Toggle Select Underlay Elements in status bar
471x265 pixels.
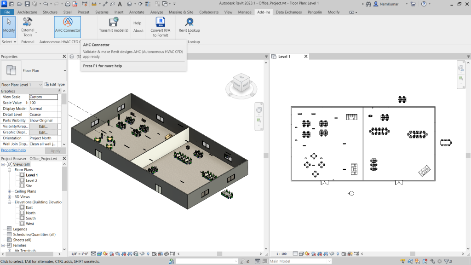pyautogui.click(x=410, y=261)
